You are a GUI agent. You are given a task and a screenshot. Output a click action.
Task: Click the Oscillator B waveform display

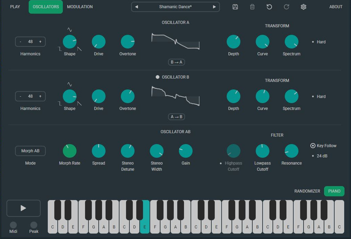click(x=175, y=96)
